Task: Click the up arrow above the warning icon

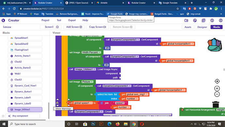Action: [57, 100]
